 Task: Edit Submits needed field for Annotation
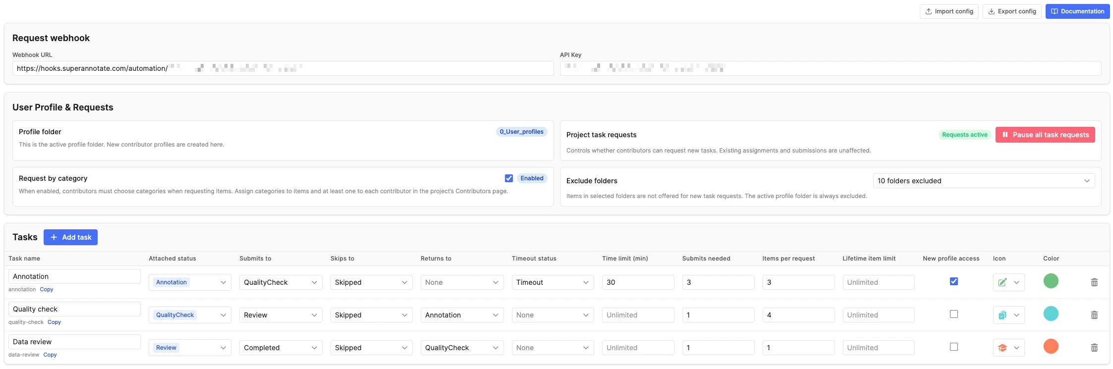718,282
